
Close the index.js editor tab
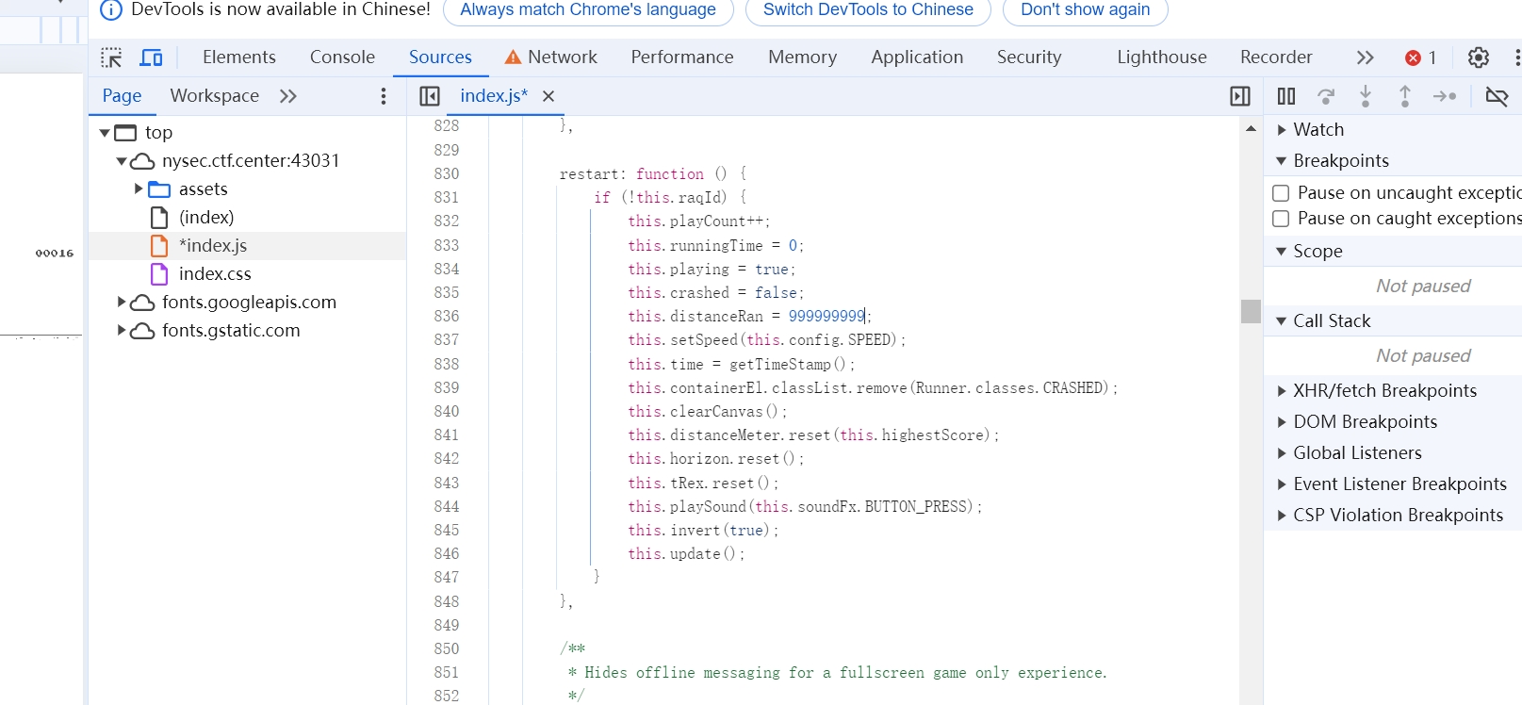click(x=548, y=96)
